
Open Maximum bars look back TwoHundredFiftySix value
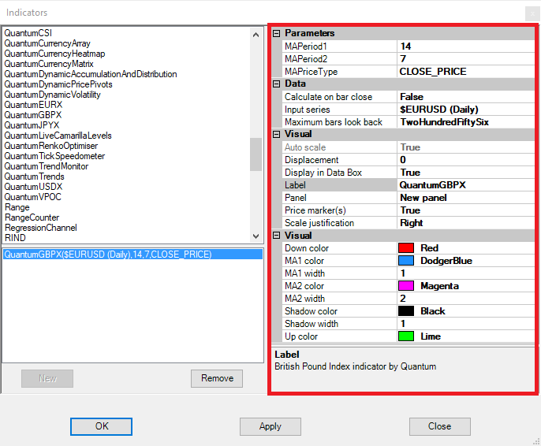pos(466,122)
